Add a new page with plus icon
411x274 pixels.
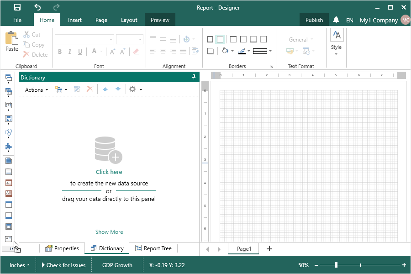(x=269, y=248)
